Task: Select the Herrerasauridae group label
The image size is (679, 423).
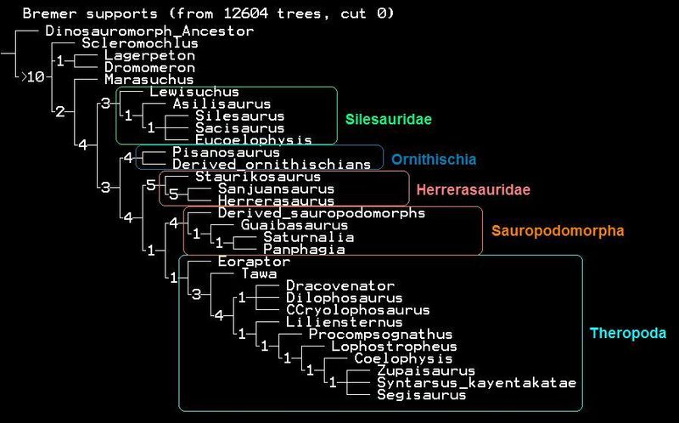Action: 460,189
